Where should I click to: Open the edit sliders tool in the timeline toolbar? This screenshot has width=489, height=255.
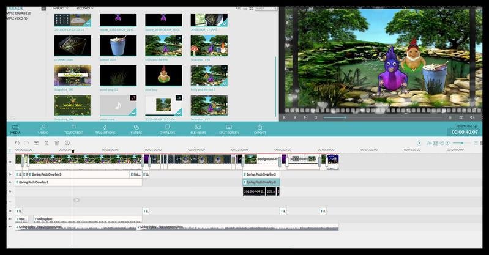[x=37, y=142]
